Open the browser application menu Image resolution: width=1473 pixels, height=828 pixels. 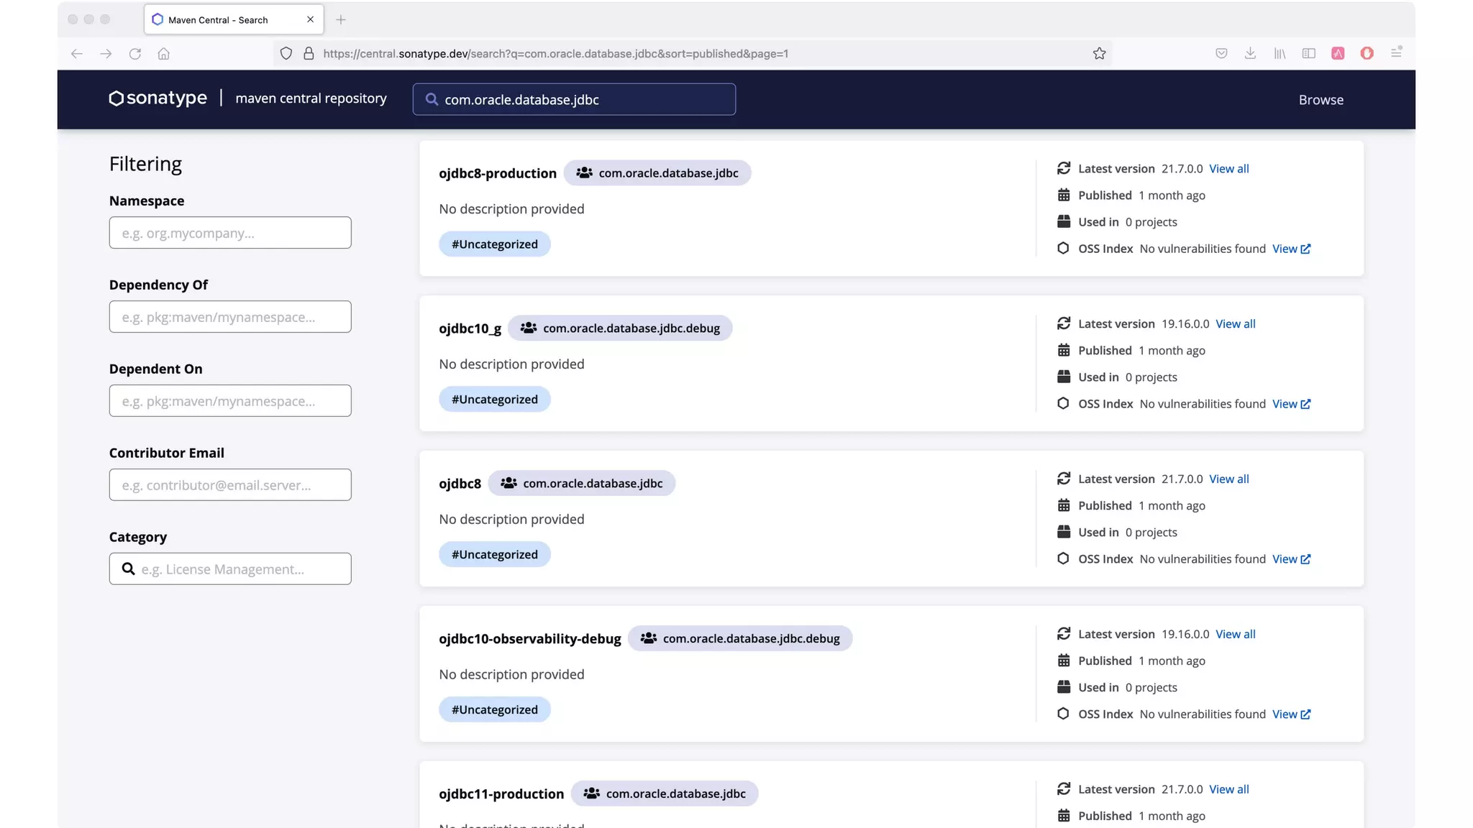tap(1396, 52)
